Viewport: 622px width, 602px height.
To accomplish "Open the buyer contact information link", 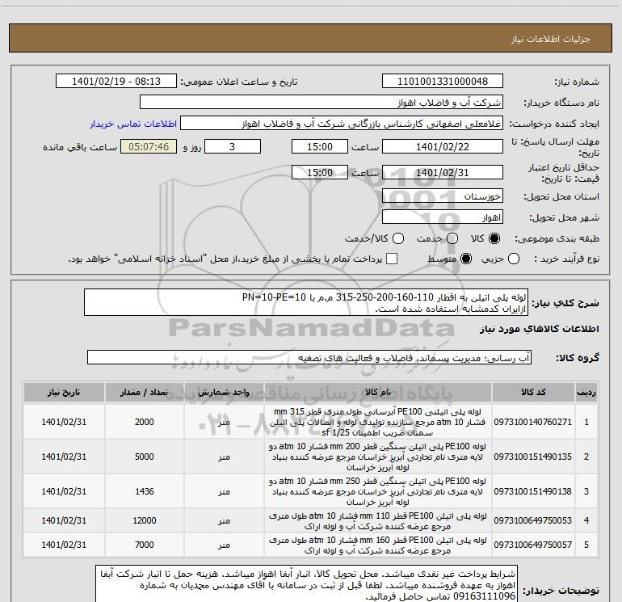I will pos(133,124).
